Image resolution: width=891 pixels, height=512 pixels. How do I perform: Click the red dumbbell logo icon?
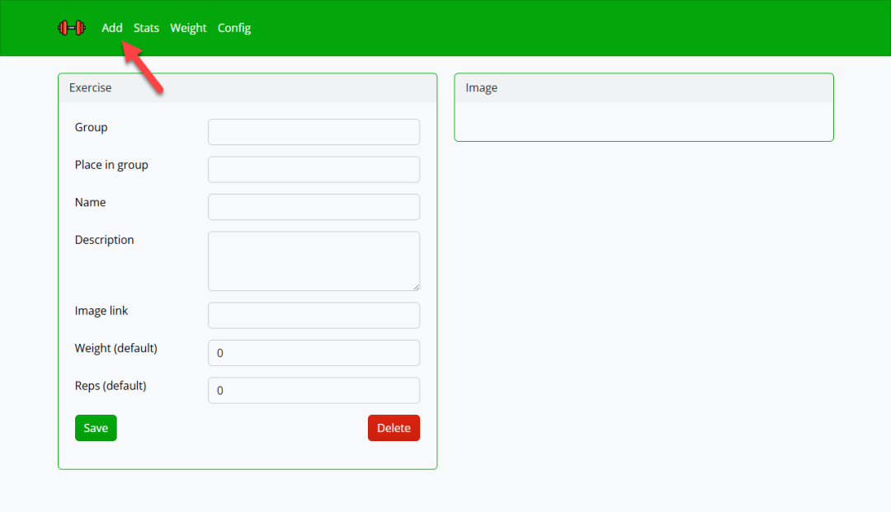[72, 28]
